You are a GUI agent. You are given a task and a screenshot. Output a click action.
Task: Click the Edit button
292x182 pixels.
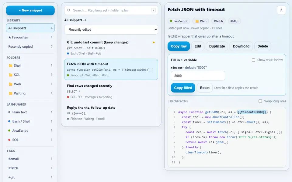pos(198,46)
